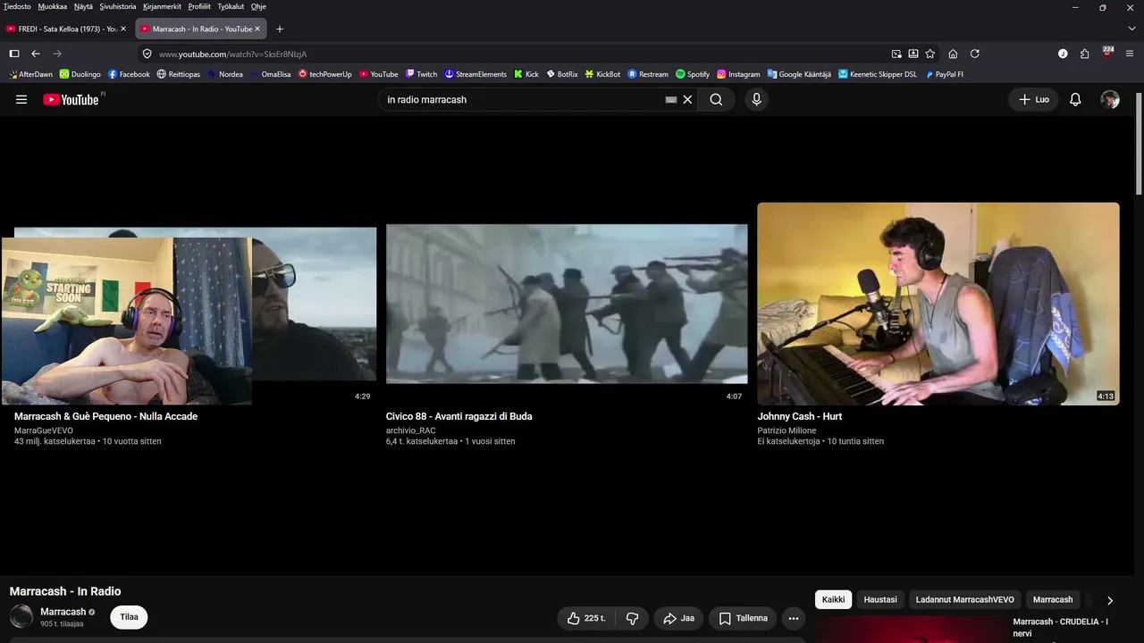Open the StreamElements bookmark
Image resolution: width=1144 pixels, height=643 pixels.
tap(475, 74)
